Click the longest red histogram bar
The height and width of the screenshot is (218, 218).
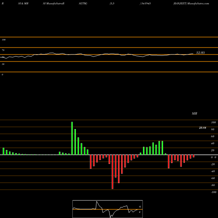112,172
